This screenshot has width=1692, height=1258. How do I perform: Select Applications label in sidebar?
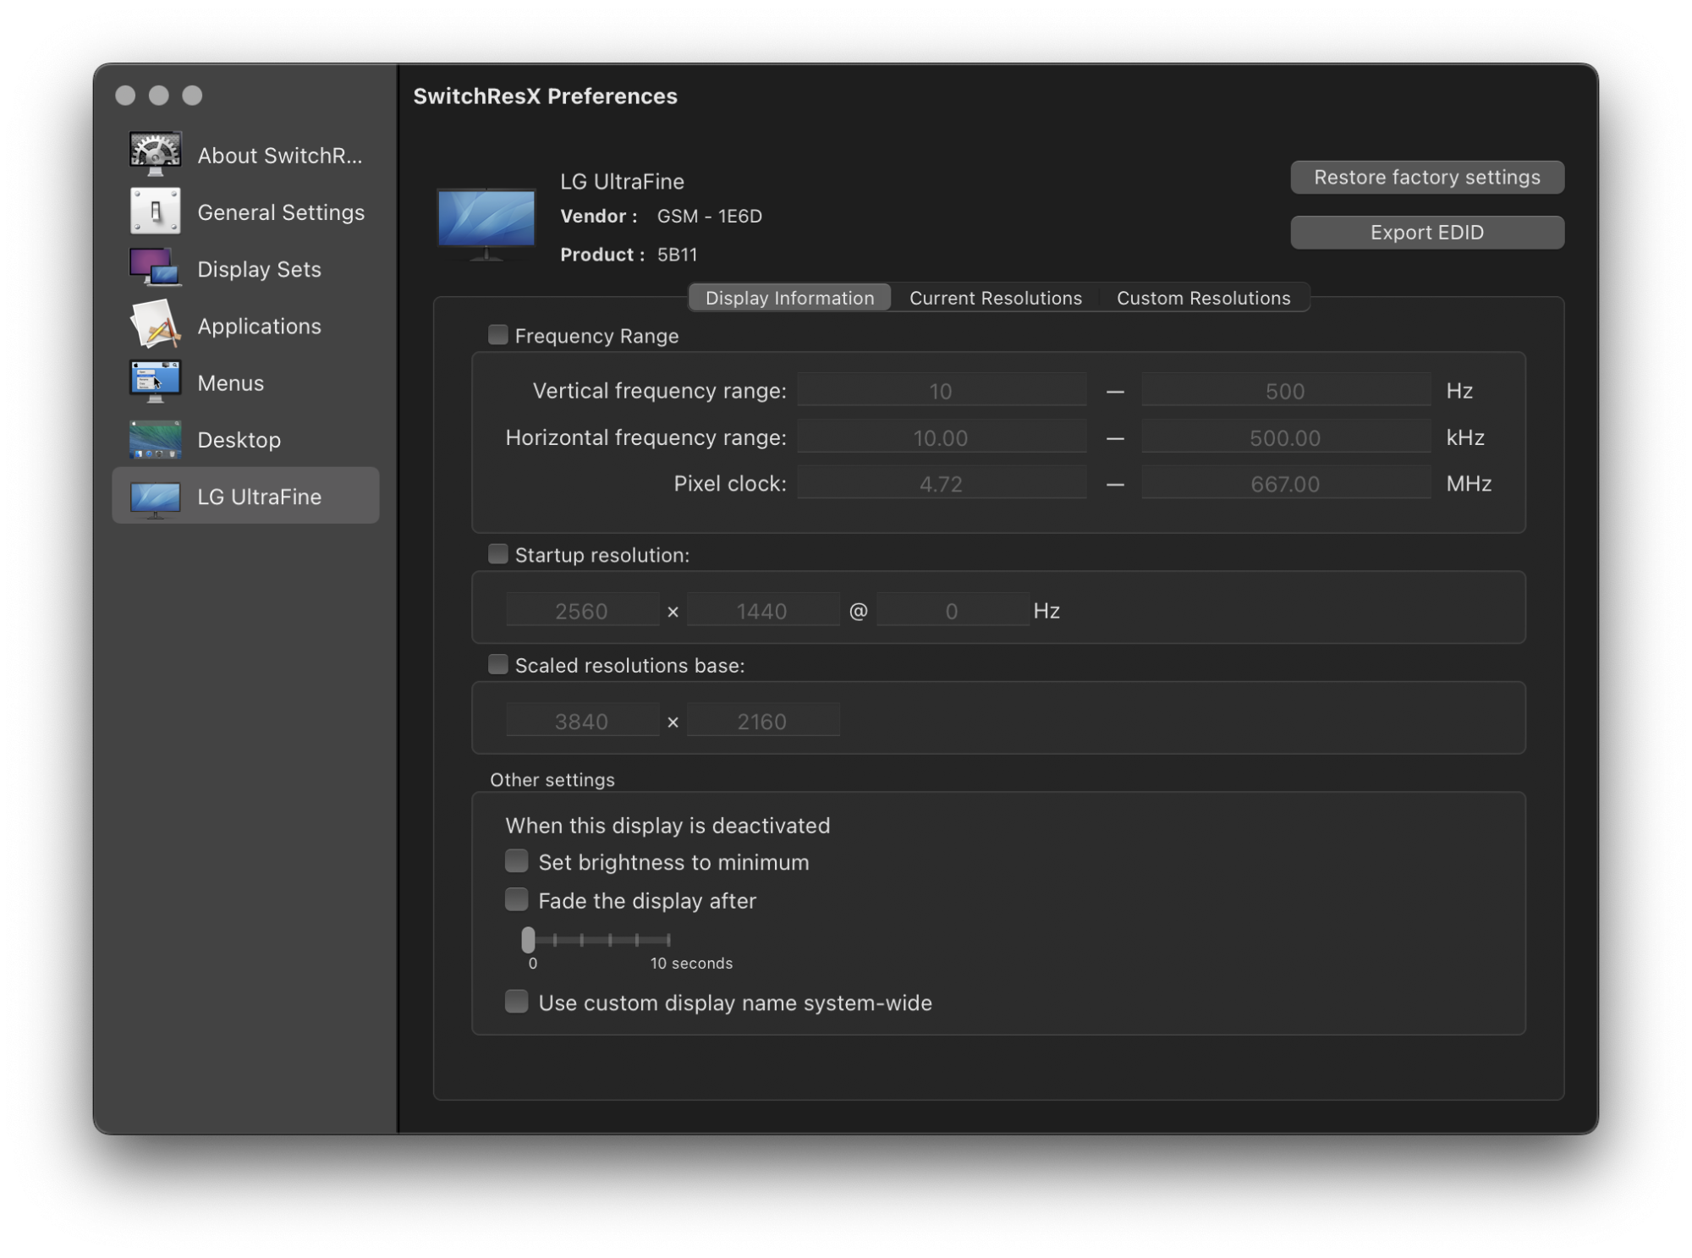pyautogui.click(x=259, y=326)
